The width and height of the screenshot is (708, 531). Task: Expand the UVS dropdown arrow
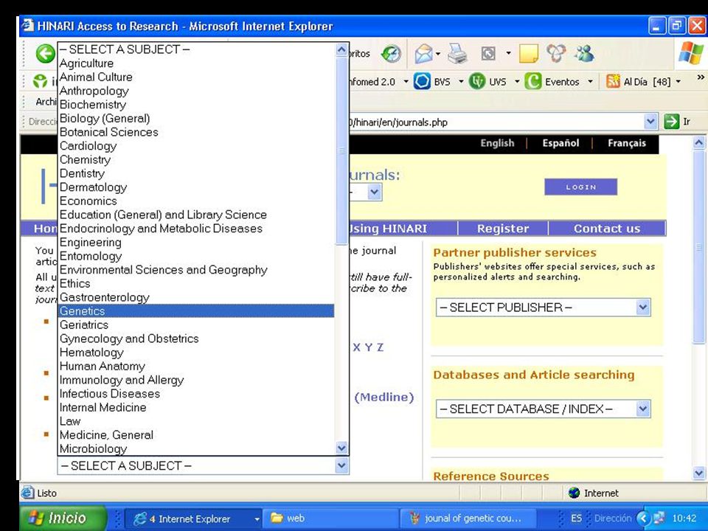click(x=517, y=82)
